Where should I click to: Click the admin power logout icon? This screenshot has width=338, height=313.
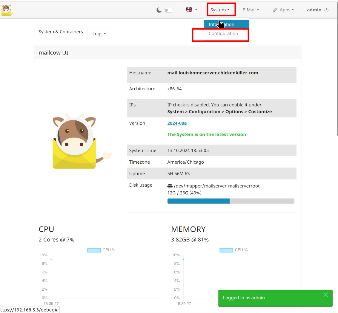click(x=326, y=10)
